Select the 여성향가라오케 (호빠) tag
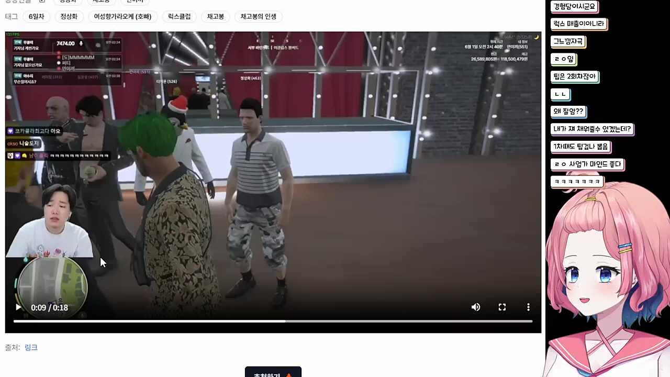The image size is (670, 377). tap(122, 17)
